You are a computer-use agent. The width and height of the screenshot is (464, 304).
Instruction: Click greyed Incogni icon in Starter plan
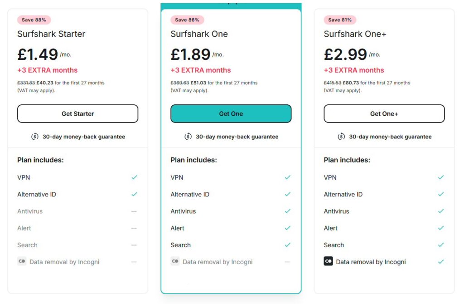pos(22,261)
